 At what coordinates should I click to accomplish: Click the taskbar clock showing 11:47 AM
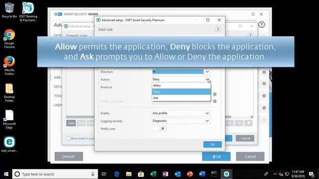coord(298,174)
